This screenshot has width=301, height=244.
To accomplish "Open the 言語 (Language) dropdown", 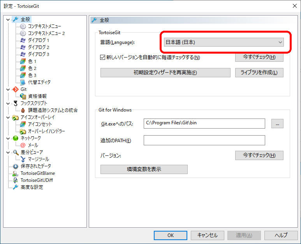I will pyautogui.click(x=224, y=42).
